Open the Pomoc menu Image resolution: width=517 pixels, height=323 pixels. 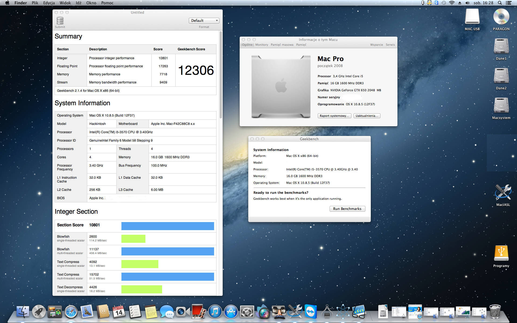pos(107,3)
